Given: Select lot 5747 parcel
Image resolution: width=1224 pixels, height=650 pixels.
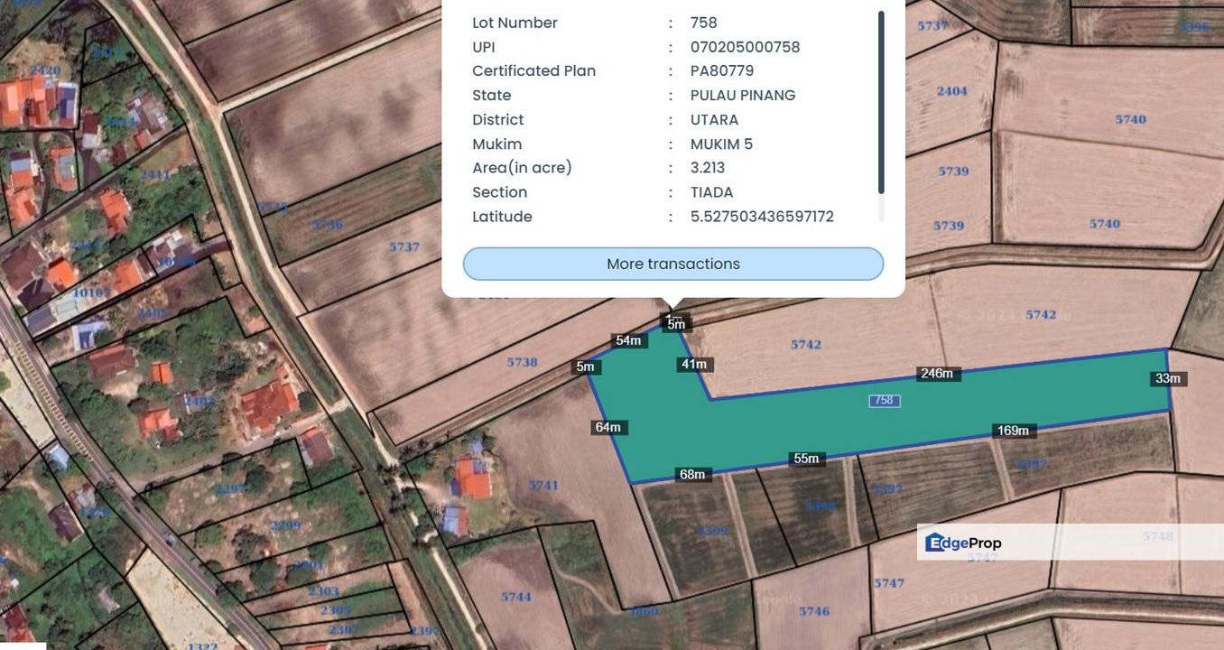Looking at the screenshot, I should (x=889, y=583).
